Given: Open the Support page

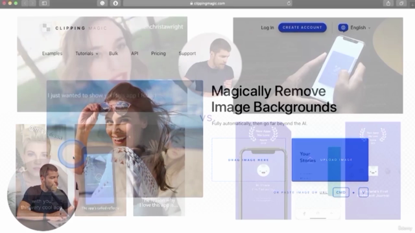Looking at the screenshot, I should click(x=187, y=53).
